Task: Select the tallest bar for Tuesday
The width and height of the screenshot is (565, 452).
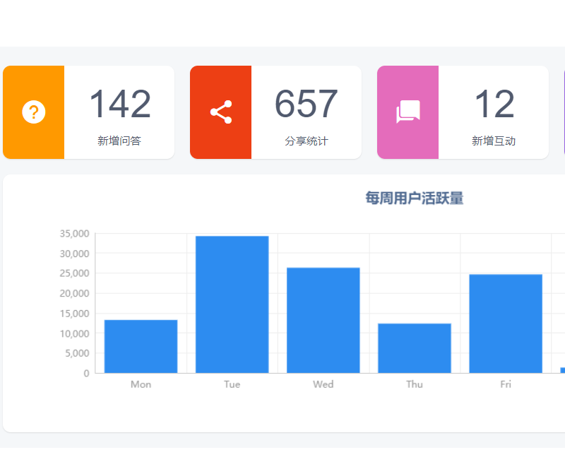Action: (232, 304)
